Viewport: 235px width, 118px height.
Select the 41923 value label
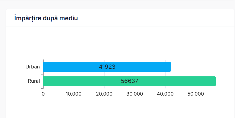tap(107, 67)
